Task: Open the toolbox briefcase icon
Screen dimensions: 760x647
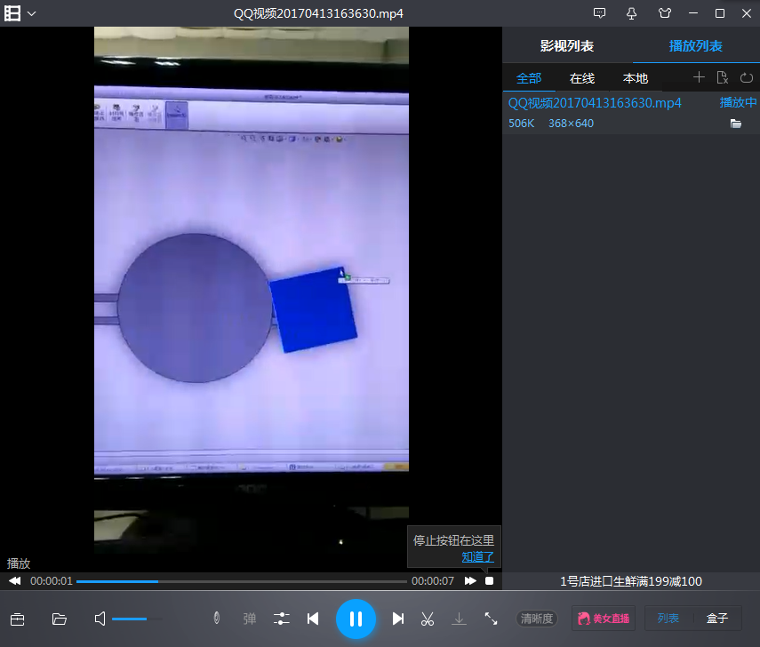Action: tap(17, 619)
